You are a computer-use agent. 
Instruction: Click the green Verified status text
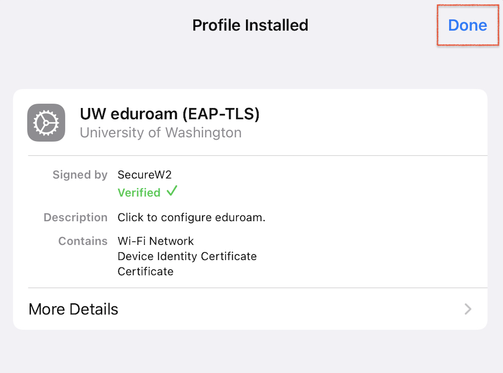pyautogui.click(x=139, y=193)
